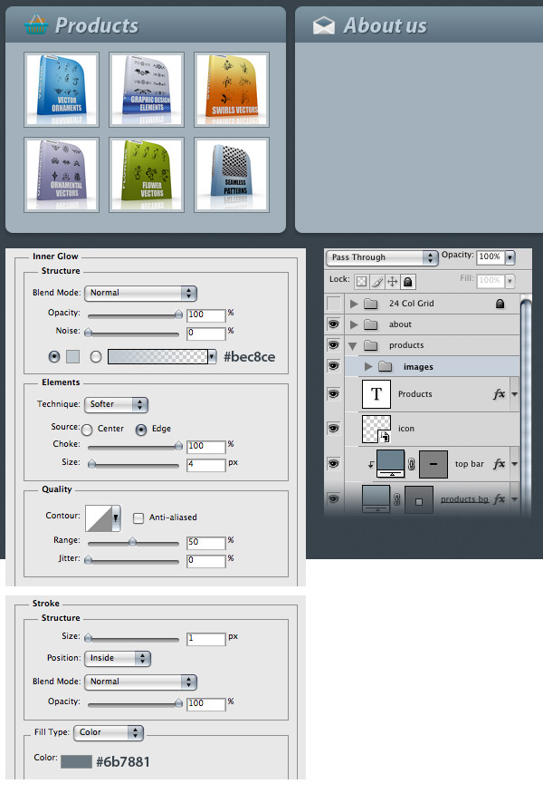Click the chain link icon on products bg layer
Viewport: 543px width, 793px height.
coord(396,499)
